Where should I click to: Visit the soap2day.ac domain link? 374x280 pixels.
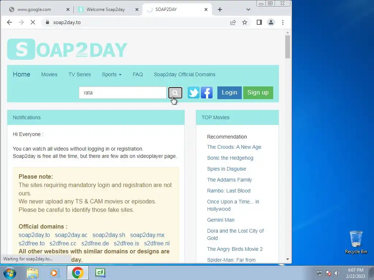click(71, 235)
